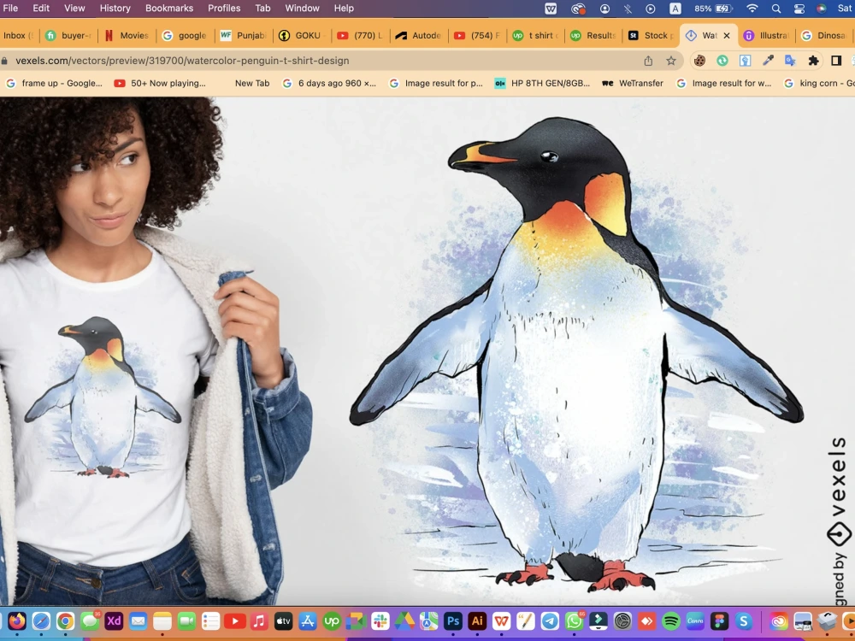Open Firefox from the Dock

pyautogui.click(x=17, y=620)
